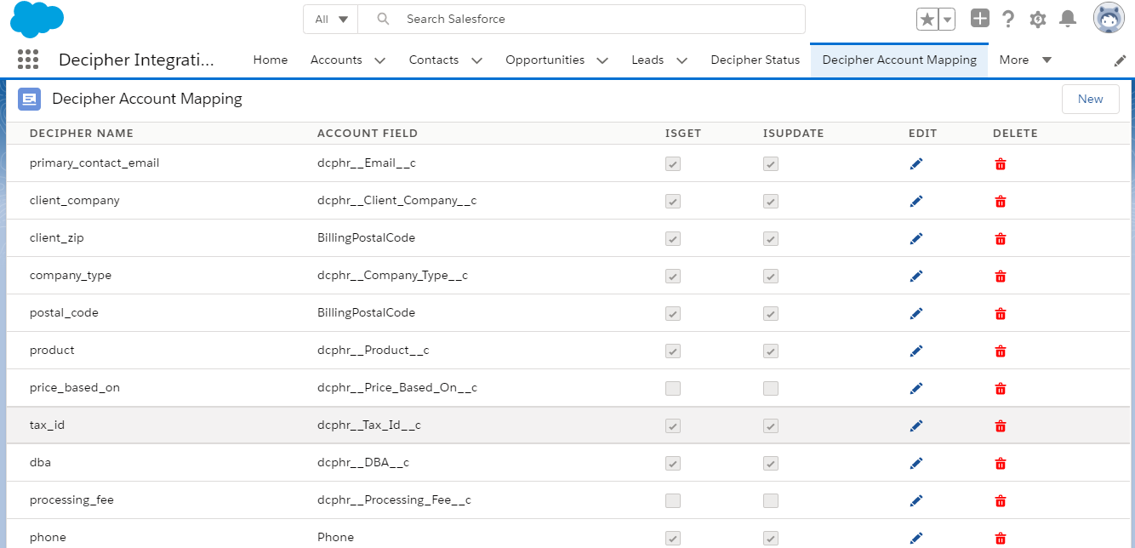The width and height of the screenshot is (1135, 548).
Task: Expand the Accounts tab dropdown
Action: tap(380, 60)
